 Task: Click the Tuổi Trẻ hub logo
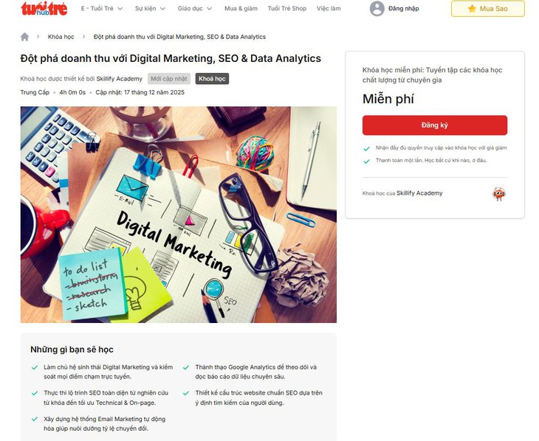44,9
